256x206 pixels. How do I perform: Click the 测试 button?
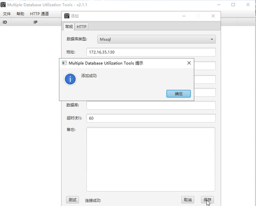pos(72,200)
